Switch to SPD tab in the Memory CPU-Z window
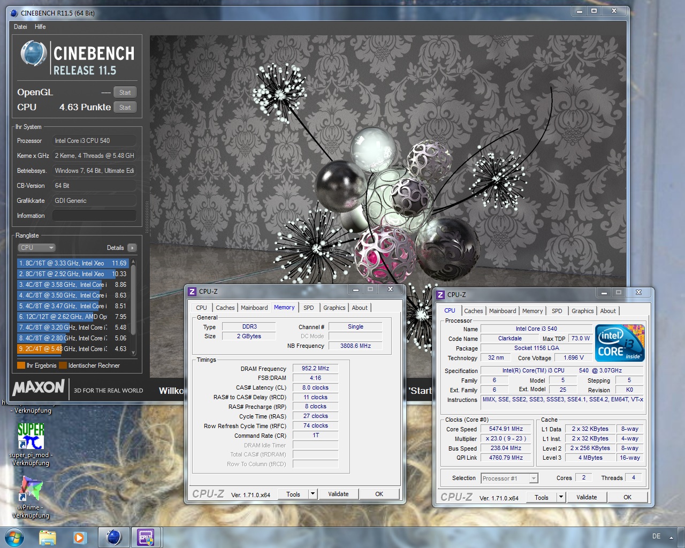Image resolution: width=685 pixels, height=548 pixels. pos(309,308)
